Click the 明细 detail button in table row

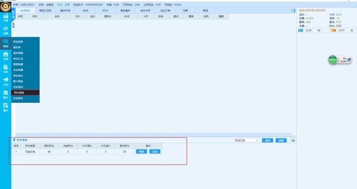[x=141, y=151]
